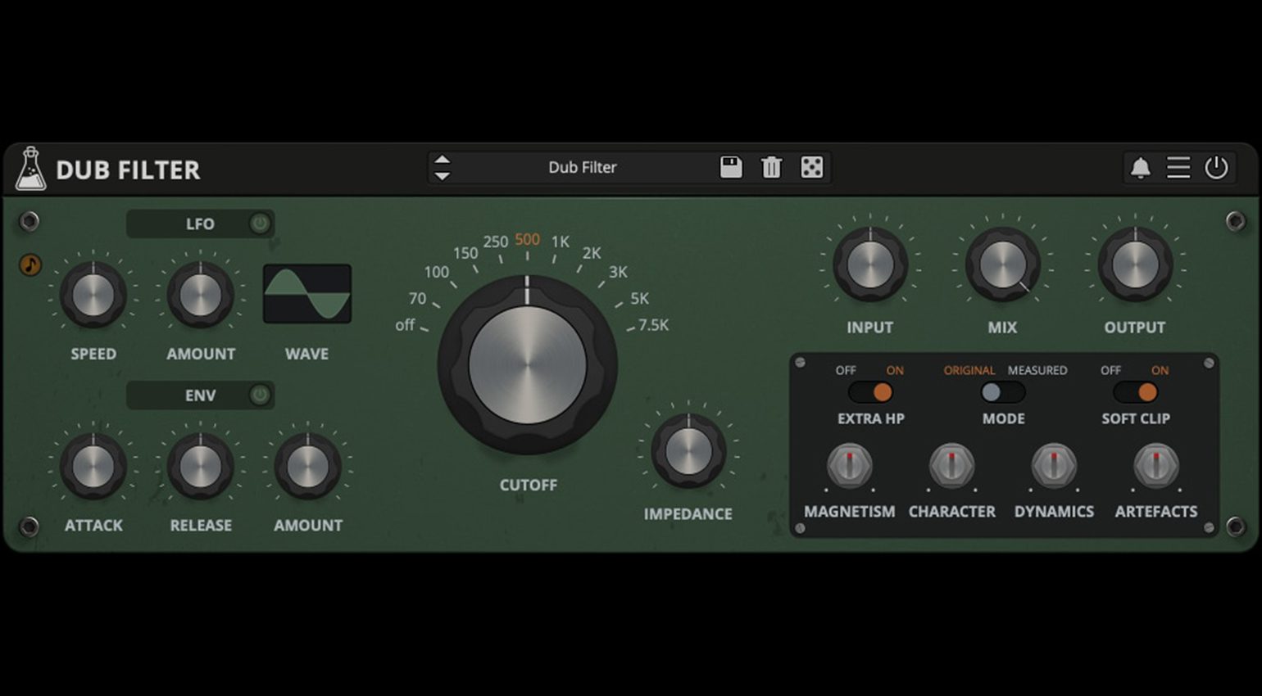Toggle the LFO power button
The image size is (1262, 696).
click(260, 224)
